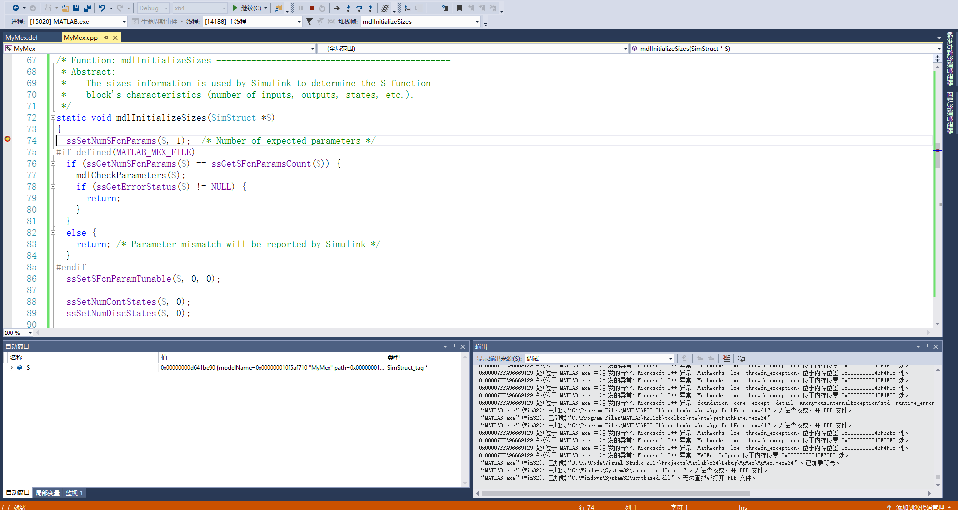The height and width of the screenshot is (510, 958).
Task: Toggle word wrap in the output panel
Action: (741, 358)
